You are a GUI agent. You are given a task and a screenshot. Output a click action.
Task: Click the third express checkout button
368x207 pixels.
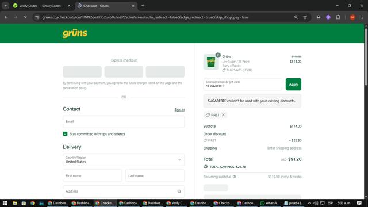[x=165, y=71]
